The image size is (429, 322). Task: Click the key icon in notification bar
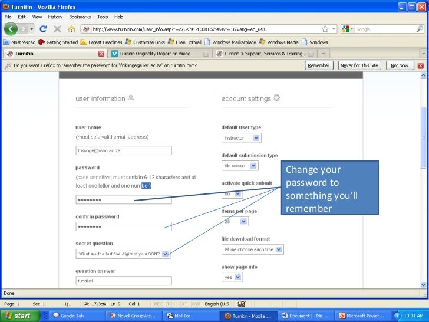pos(8,65)
